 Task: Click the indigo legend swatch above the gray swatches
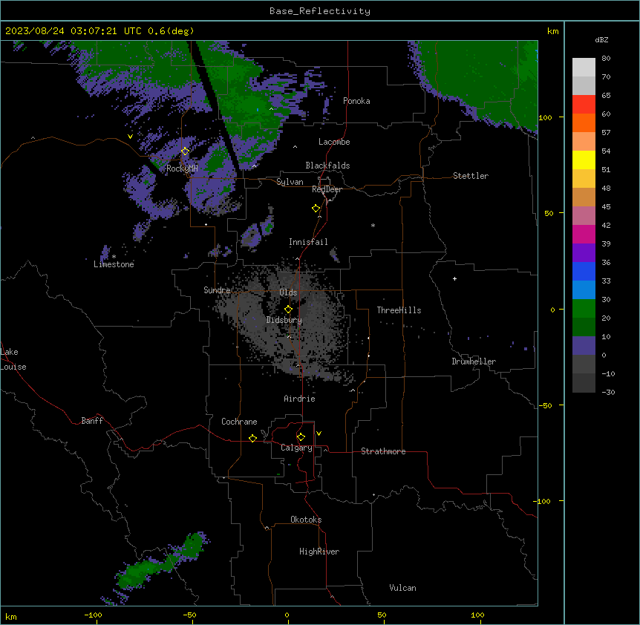584,346
